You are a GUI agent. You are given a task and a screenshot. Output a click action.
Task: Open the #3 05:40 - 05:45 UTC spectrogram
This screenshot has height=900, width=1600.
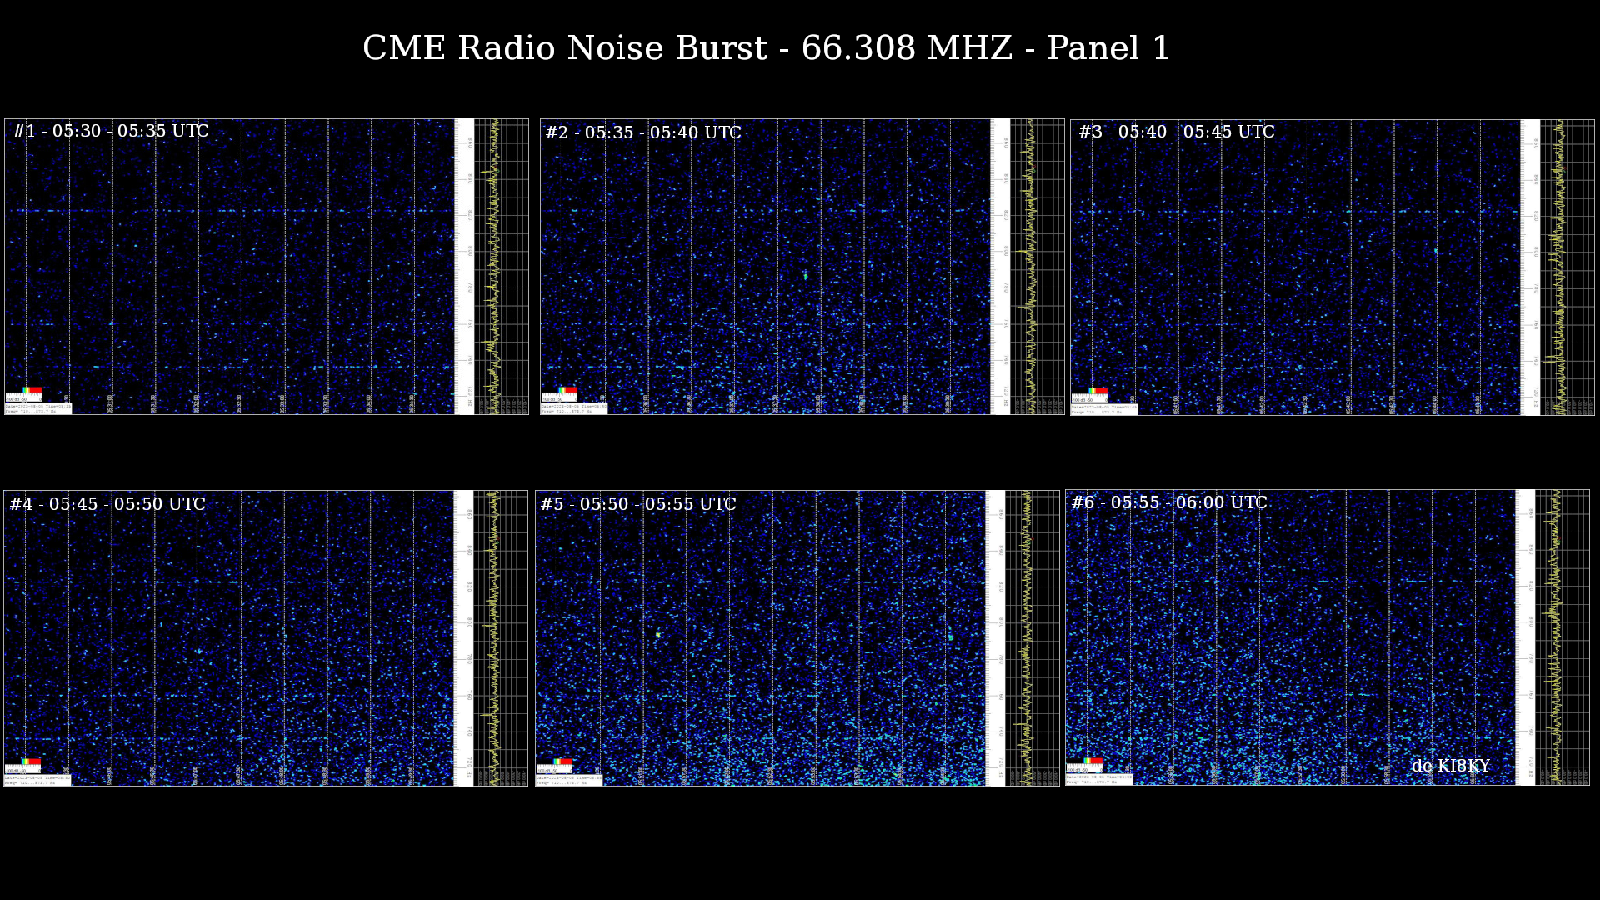pyautogui.click(x=1296, y=267)
